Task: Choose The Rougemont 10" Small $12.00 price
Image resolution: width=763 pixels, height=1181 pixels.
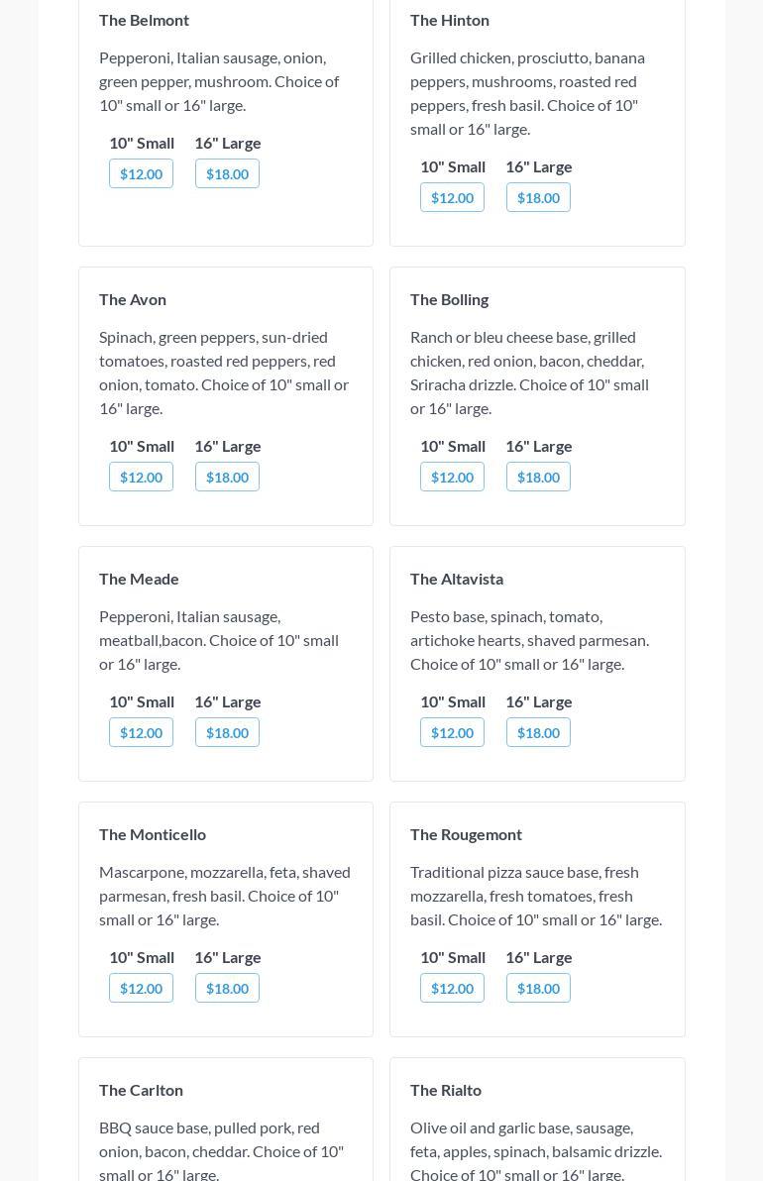Action: pyautogui.click(x=452, y=989)
